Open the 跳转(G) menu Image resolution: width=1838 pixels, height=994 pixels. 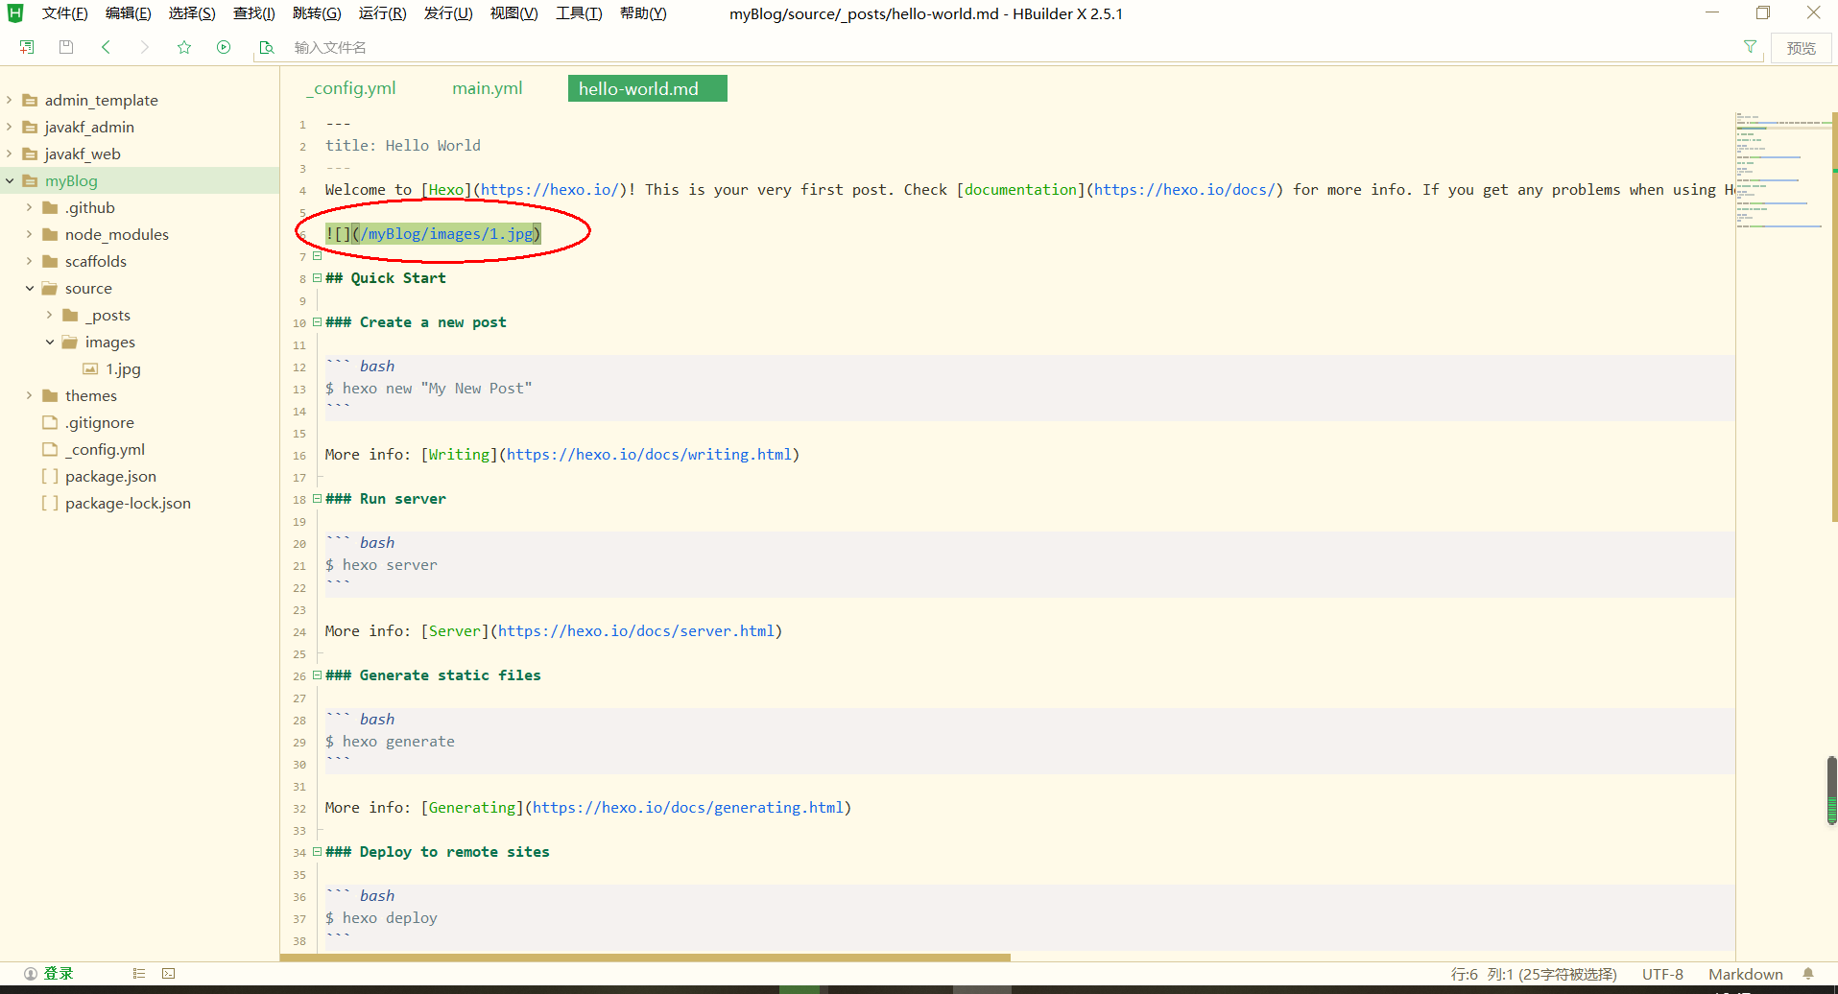coord(318,13)
